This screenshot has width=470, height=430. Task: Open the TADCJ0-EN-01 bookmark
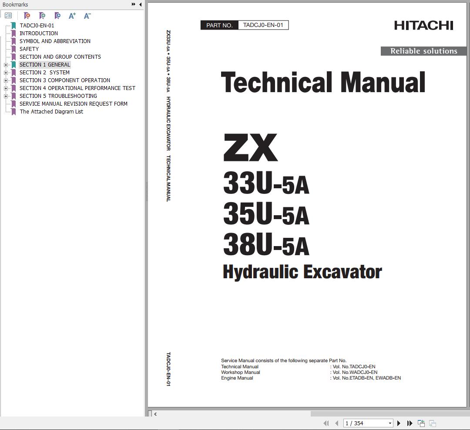[x=37, y=26]
